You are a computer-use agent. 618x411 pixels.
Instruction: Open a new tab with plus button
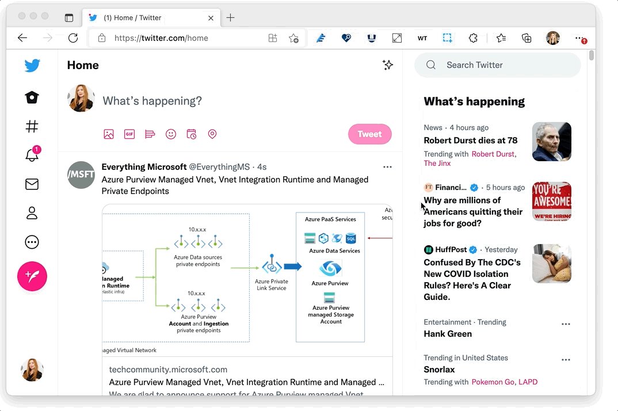(231, 18)
